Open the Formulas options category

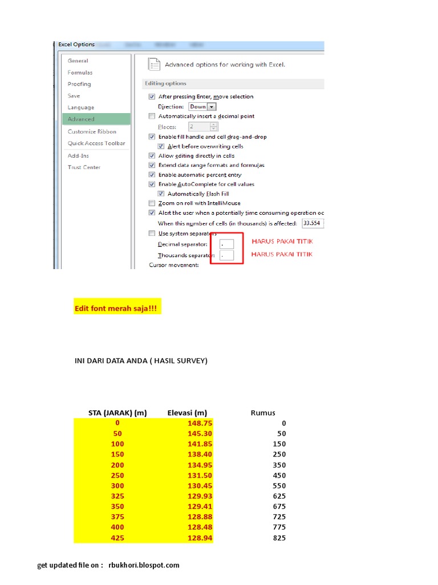80,73
